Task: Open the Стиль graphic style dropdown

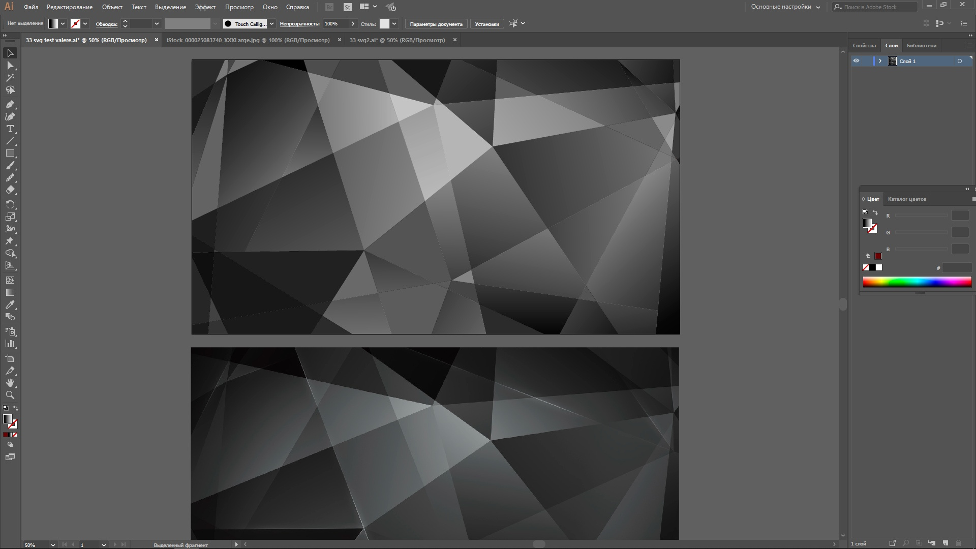Action: pos(394,24)
